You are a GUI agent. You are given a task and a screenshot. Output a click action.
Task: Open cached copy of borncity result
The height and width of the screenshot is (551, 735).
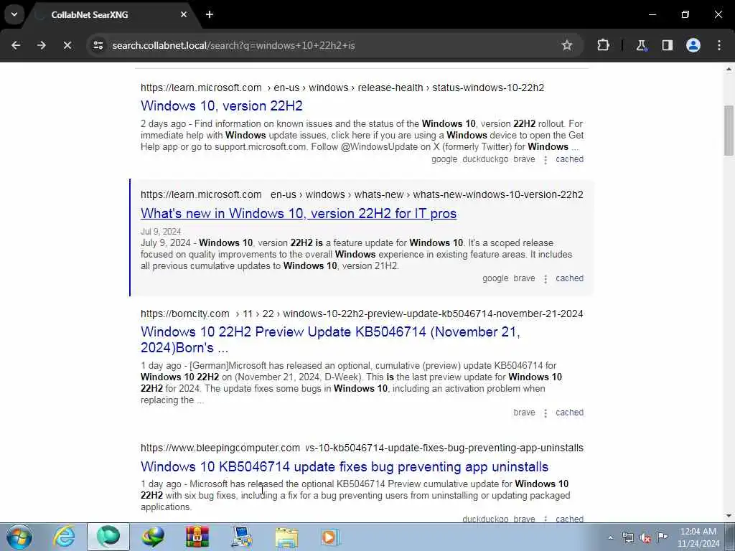[569, 413]
